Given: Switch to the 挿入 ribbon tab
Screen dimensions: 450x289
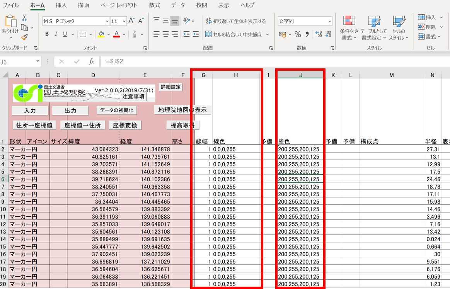Looking at the screenshot, I should [x=61, y=5].
